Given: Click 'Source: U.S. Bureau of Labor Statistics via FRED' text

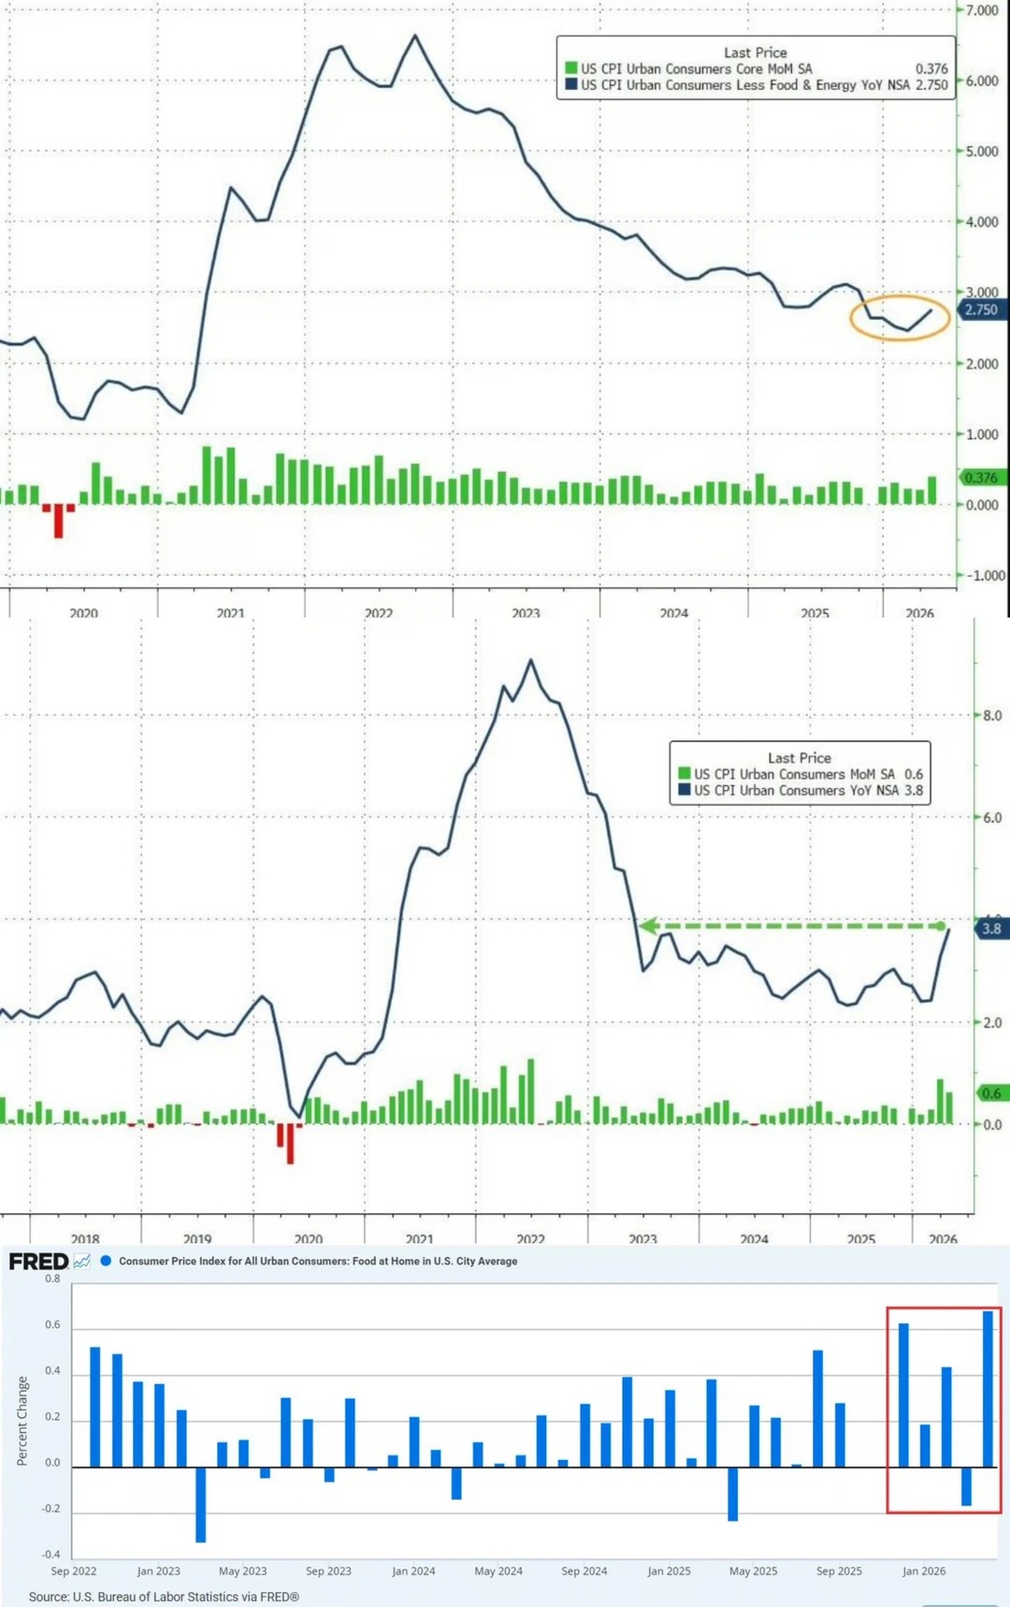Looking at the screenshot, I should (x=164, y=1598).
